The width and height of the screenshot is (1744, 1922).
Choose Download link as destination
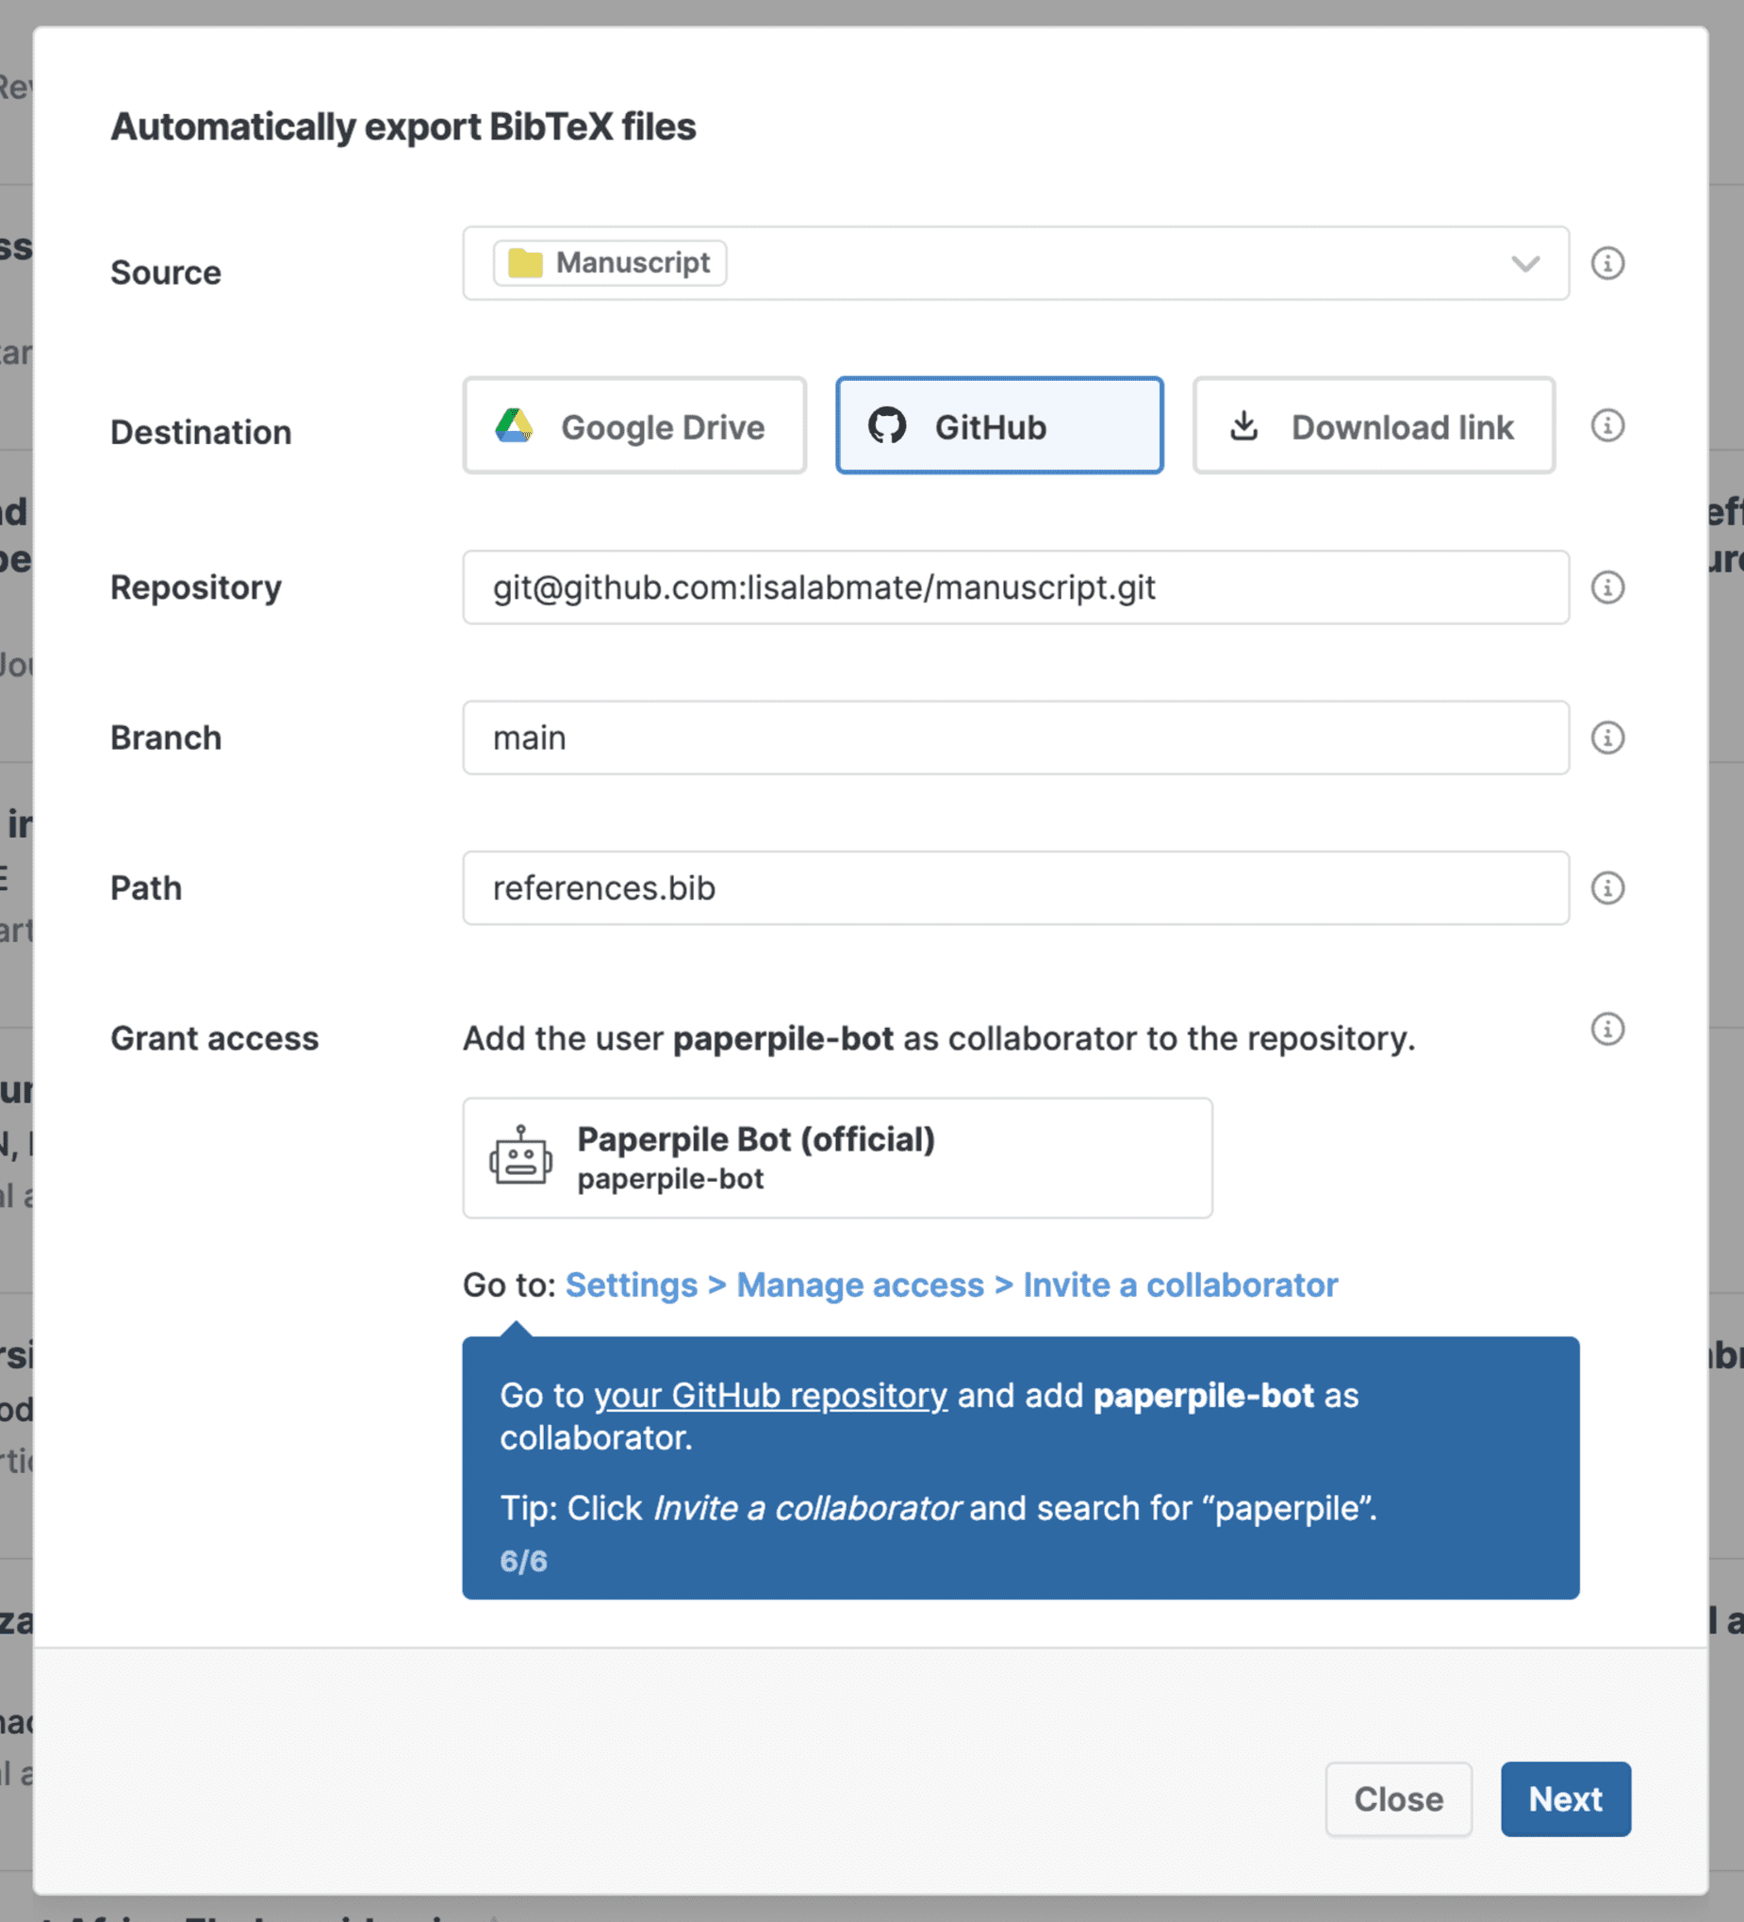click(x=1374, y=426)
